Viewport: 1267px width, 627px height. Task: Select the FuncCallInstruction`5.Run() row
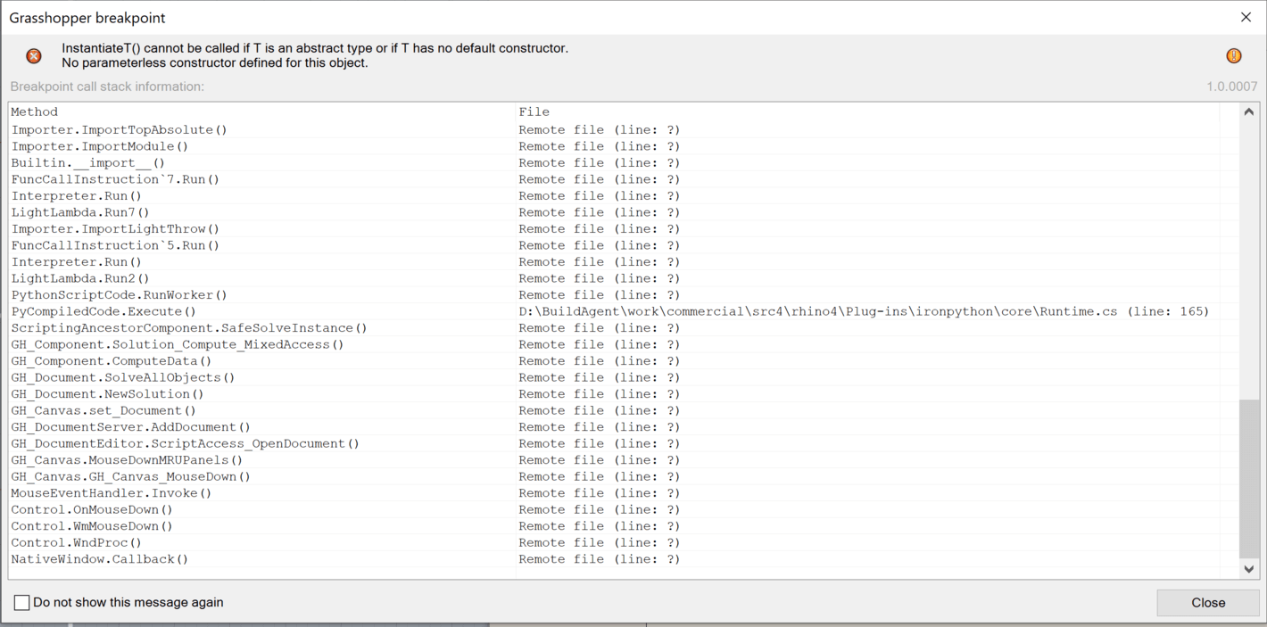coord(614,245)
